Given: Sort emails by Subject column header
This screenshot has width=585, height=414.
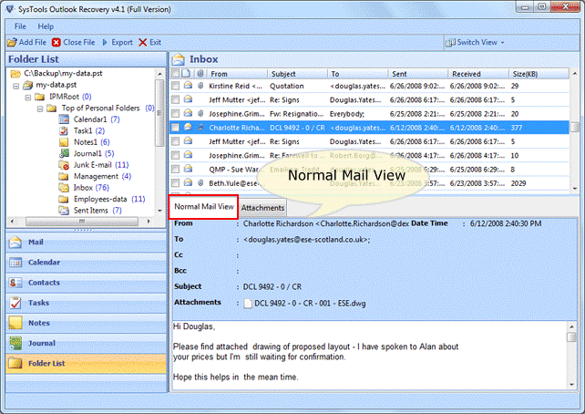Looking at the screenshot, I should [298, 74].
